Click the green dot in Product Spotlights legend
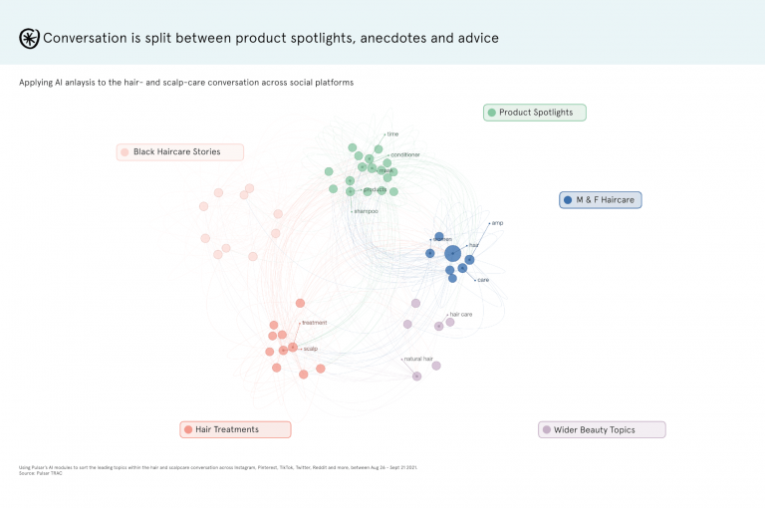Viewport: 765px width, 508px height. 491,113
